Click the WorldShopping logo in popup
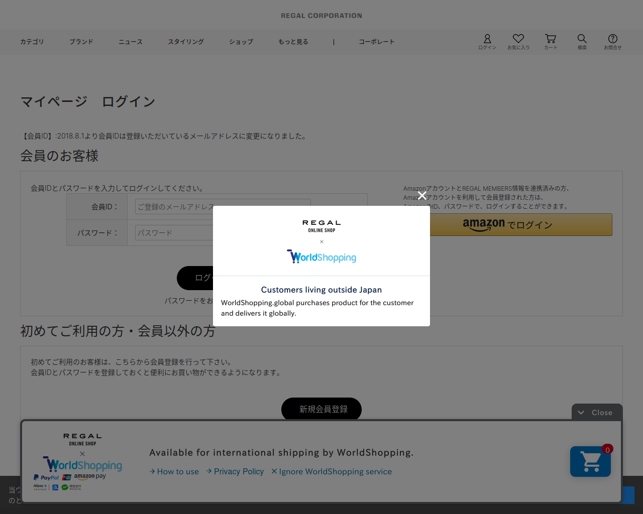This screenshot has height=514, width=643. point(321,256)
